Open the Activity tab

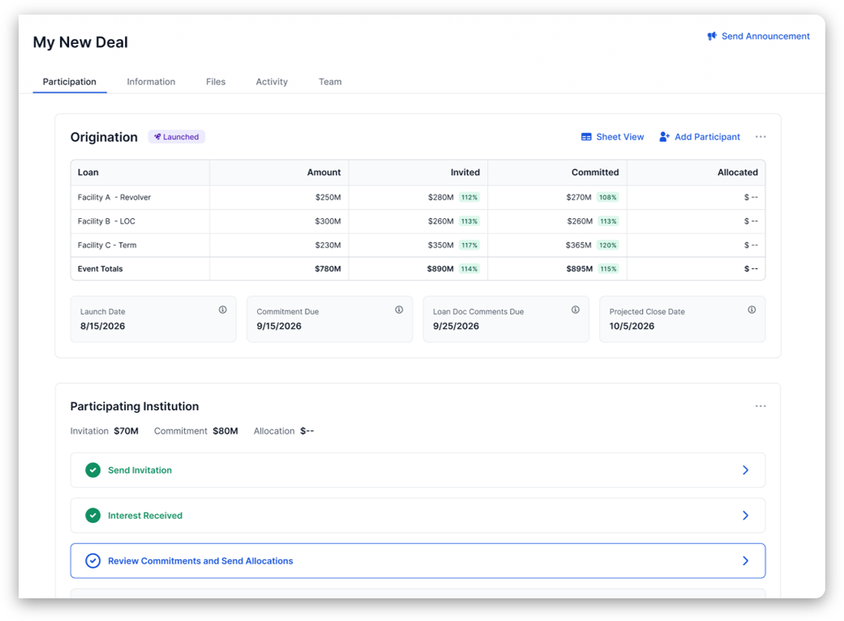coord(272,82)
